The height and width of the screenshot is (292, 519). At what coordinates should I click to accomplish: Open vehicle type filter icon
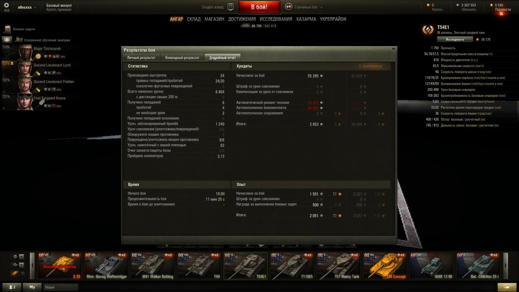15,265
